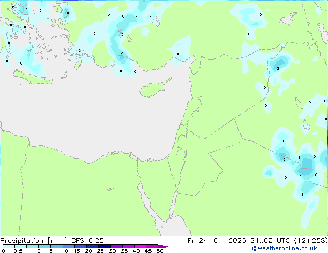
Task: Click the "45" legend scale label
Action: pyautogui.click(x=148, y=251)
